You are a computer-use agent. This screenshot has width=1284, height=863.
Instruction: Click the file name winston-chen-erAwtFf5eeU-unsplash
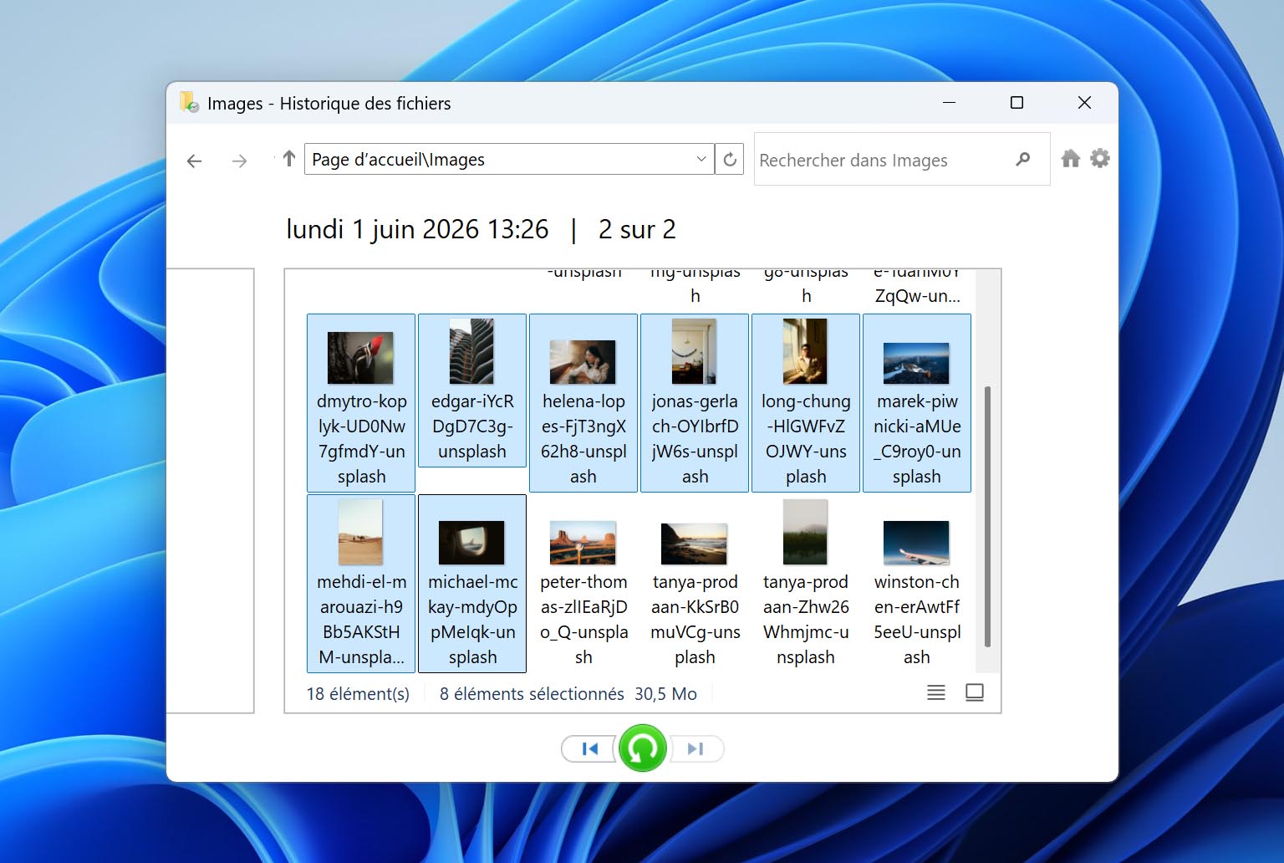917,620
